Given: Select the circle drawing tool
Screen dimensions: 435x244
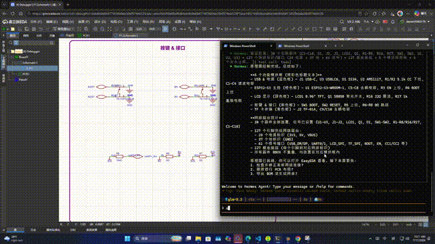Looking at the screenshot, I should [300, 28].
